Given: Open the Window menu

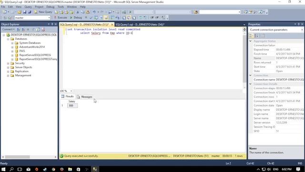Looking at the screenshot, I should pos(72,7).
